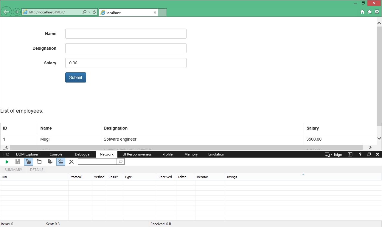Viewport: 382px width, 227px height.
Task: Click the page vertical scrollbar up arrow
Action: coord(379,23)
